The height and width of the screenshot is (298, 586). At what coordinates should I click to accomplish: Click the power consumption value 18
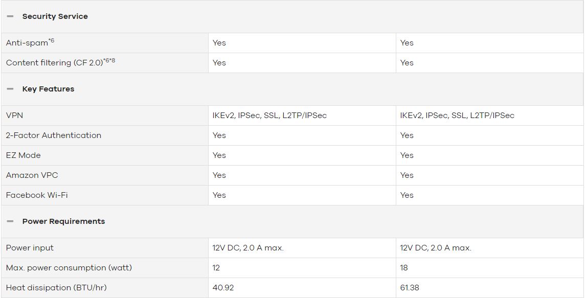404,268
